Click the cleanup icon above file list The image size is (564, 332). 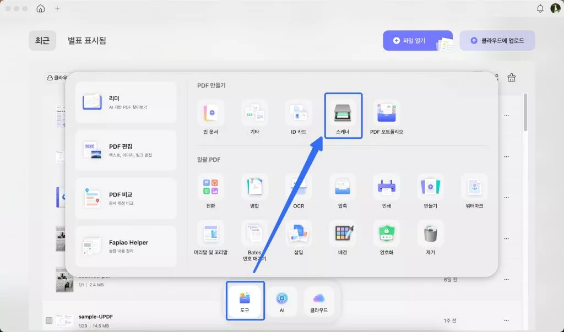[x=512, y=77]
